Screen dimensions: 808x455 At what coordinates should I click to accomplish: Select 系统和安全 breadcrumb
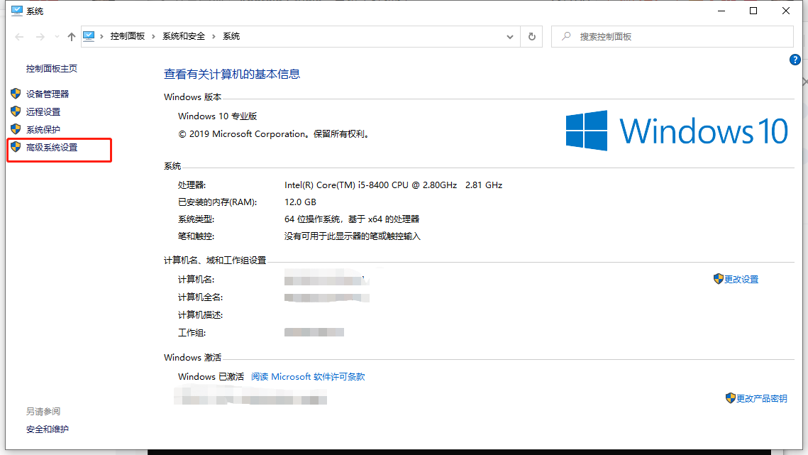184,36
